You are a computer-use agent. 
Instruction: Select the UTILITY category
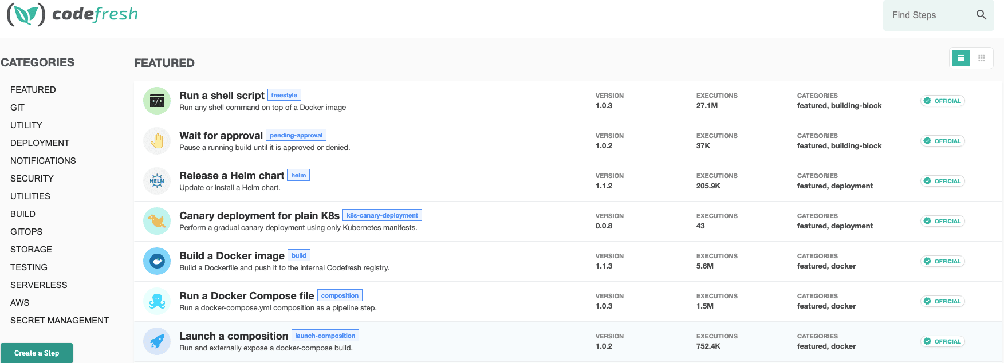(26, 125)
